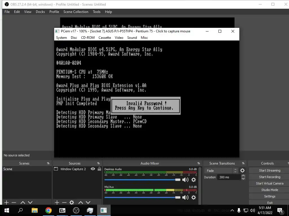This screenshot has width=289, height=216.
Task: Click microphone icon in system tray
Action: coord(239,210)
